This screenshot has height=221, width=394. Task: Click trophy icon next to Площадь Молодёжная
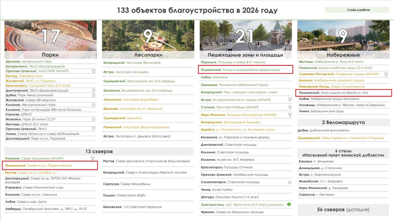point(290,115)
